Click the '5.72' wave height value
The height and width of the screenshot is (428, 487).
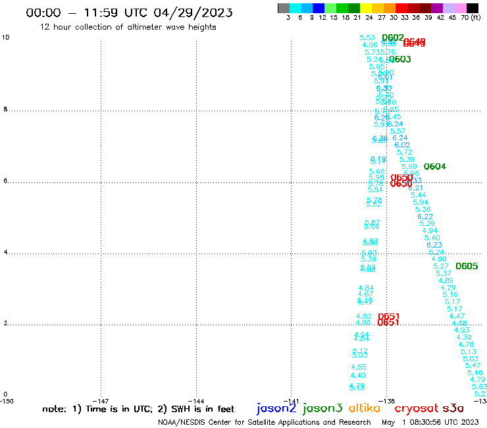pos(404,152)
